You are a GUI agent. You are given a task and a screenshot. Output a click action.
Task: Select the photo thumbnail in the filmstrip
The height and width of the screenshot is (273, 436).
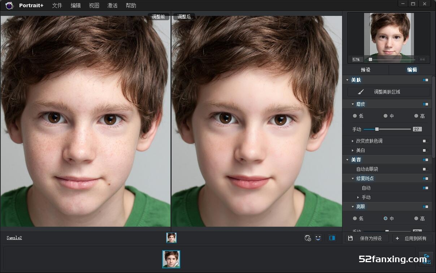pyautogui.click(x=171, y=259)
